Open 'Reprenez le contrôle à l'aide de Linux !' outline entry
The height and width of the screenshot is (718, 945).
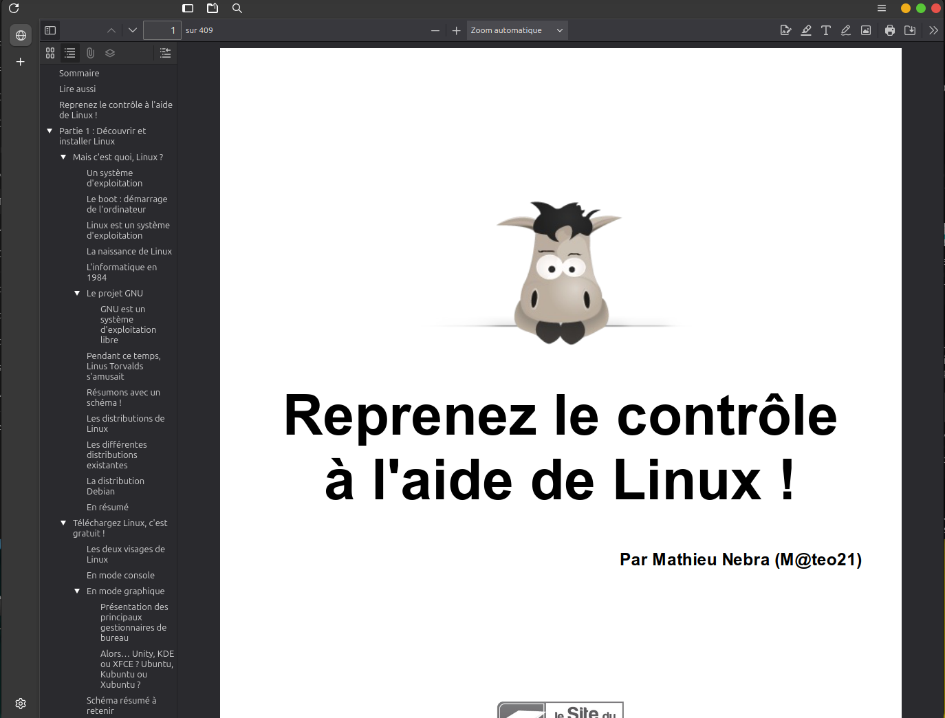(116, 110)
